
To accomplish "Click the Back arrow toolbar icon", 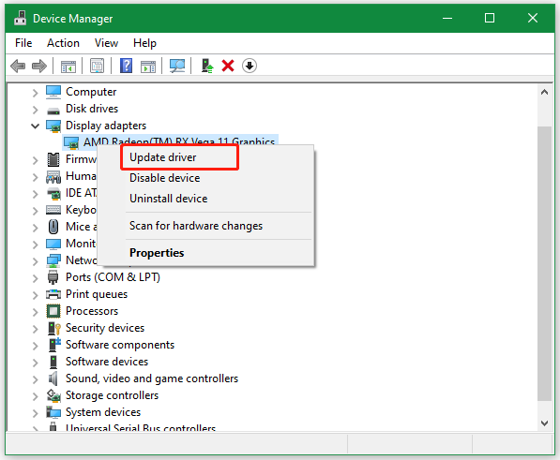I will [x=18, y=66].
